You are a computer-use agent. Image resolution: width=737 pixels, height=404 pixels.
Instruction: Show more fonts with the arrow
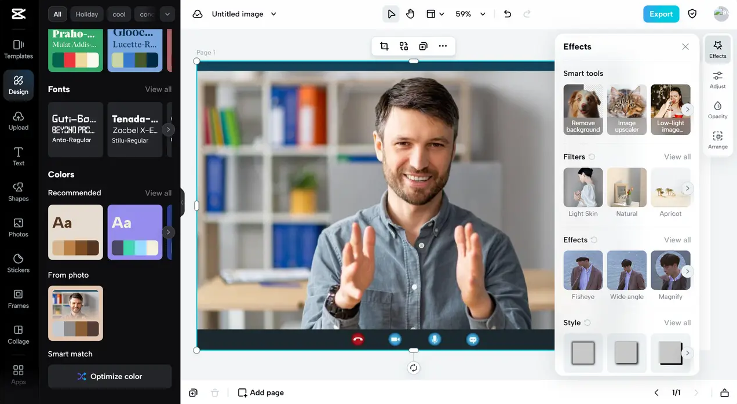tap(168, 129)
